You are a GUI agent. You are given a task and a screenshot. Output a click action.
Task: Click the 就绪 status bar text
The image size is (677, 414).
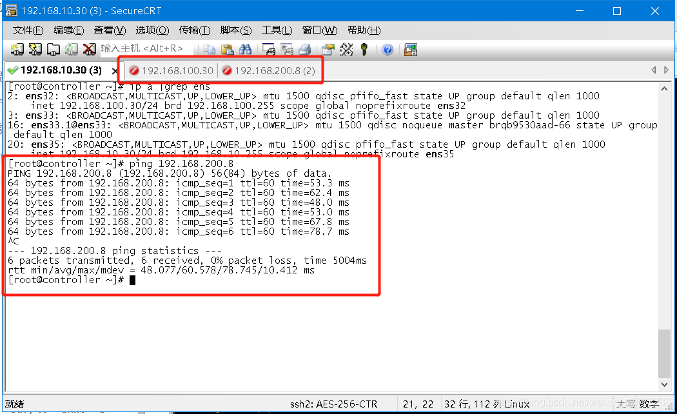pos(15,404)
